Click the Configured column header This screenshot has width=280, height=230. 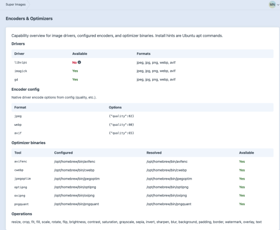[x=64, y=153]
